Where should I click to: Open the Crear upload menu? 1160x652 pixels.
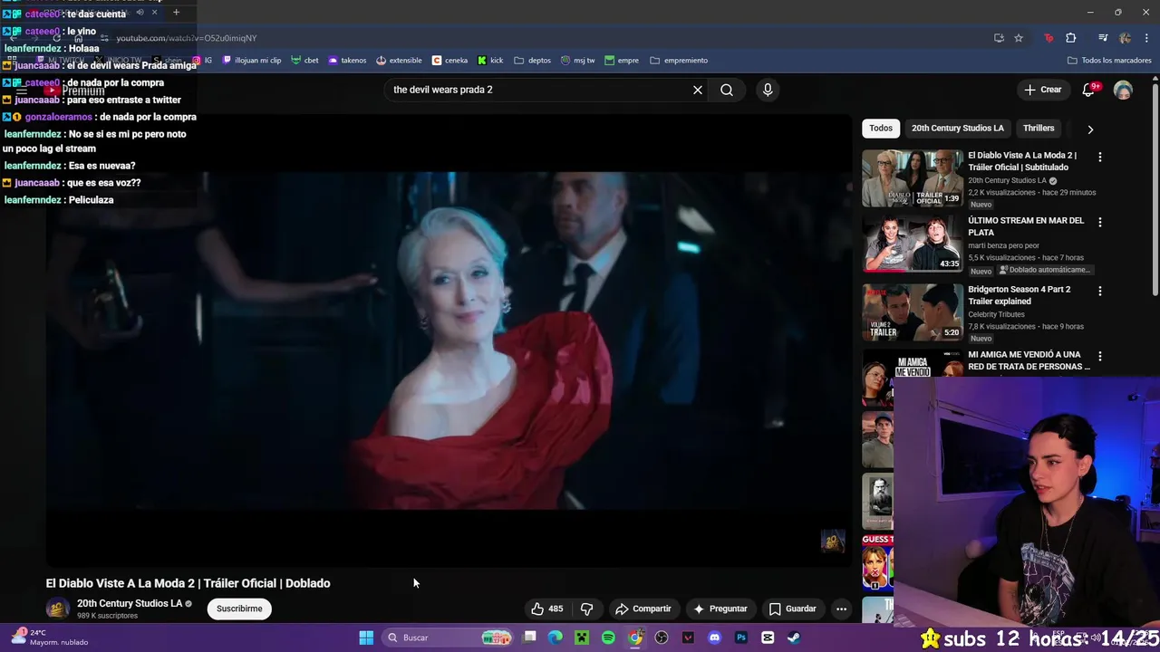1042,90
